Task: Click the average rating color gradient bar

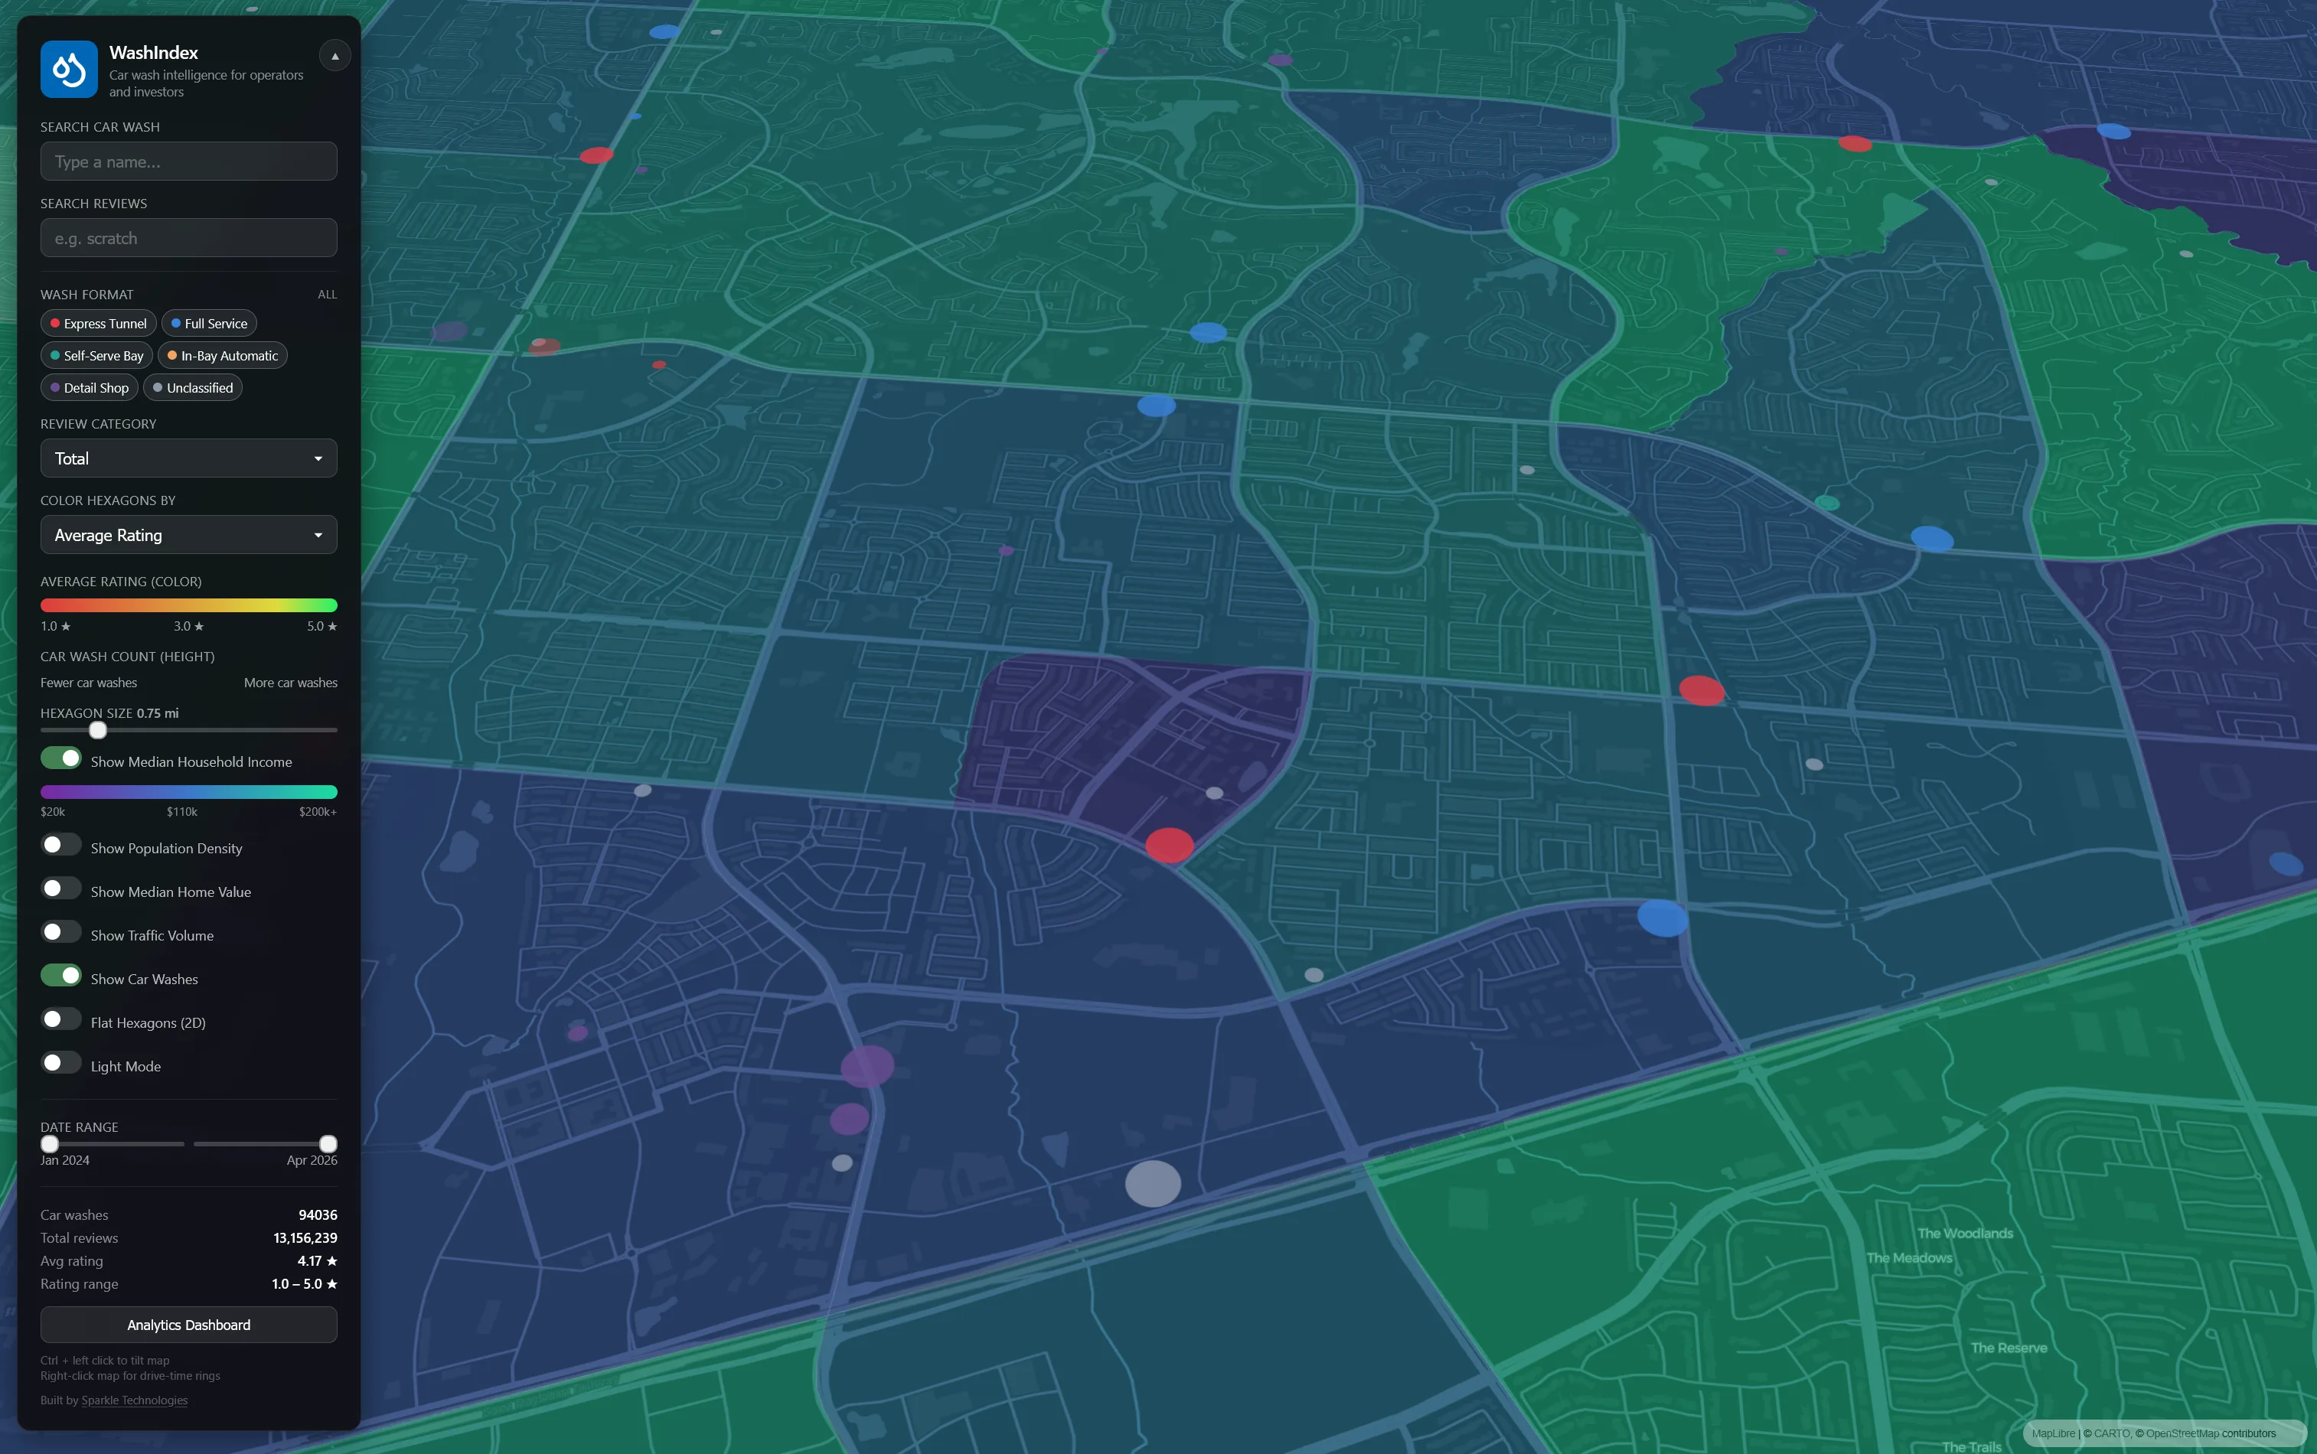Action: 188,605
